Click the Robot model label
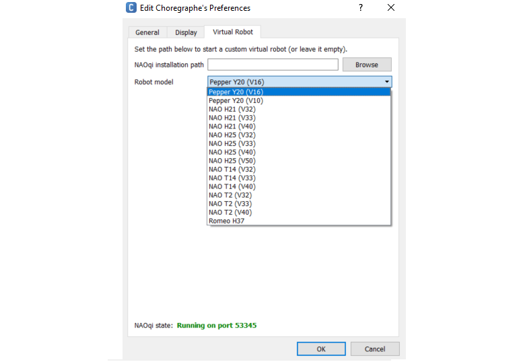The image size is (525, 362). point(153,82)
